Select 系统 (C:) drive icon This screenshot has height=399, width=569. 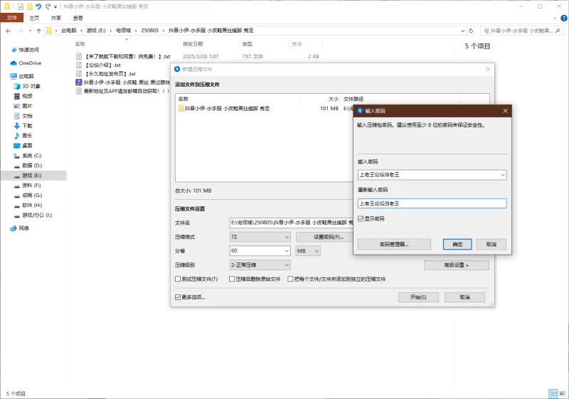coord(16,156)
